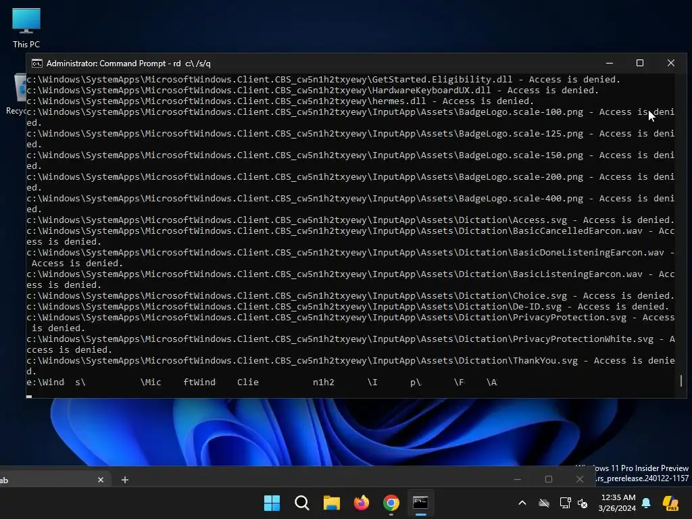Open the notification bell
This screenshot has height=519, width=692.
click(646, 503)
